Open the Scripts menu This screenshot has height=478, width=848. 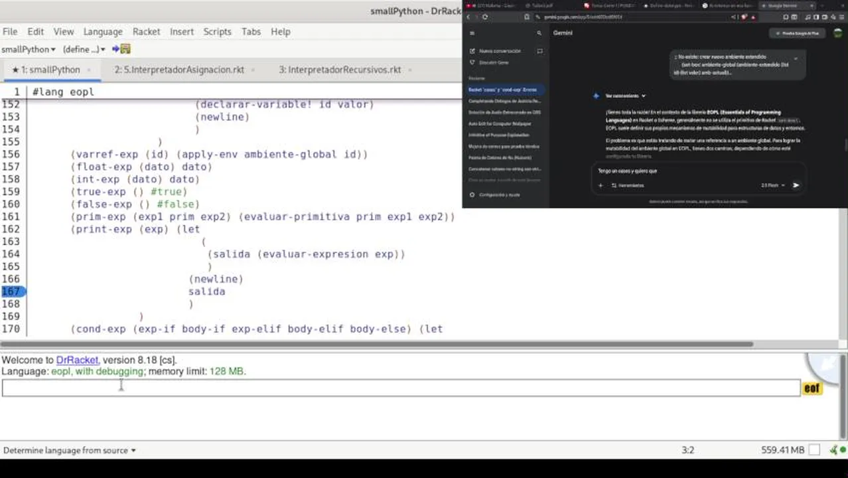[217, 31]
